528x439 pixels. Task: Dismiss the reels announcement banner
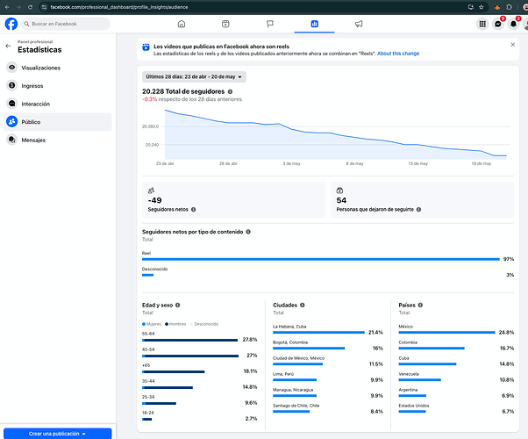point(512,45)
